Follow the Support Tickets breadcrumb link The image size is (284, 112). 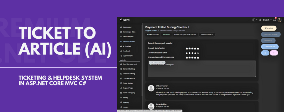(x=151, y=31)
